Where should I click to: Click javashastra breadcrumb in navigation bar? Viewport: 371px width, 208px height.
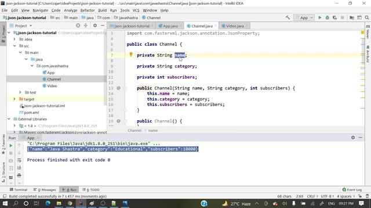tap(126, 18)
